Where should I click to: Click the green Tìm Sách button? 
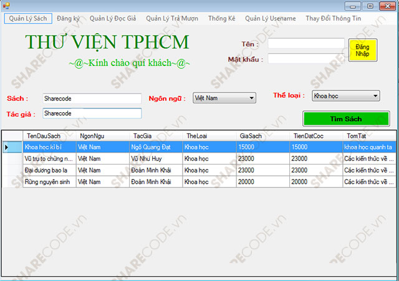(346, 118)
